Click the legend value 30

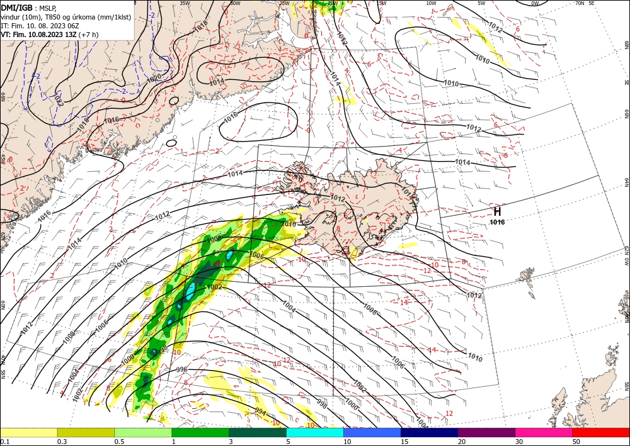[x=520, y=442]
